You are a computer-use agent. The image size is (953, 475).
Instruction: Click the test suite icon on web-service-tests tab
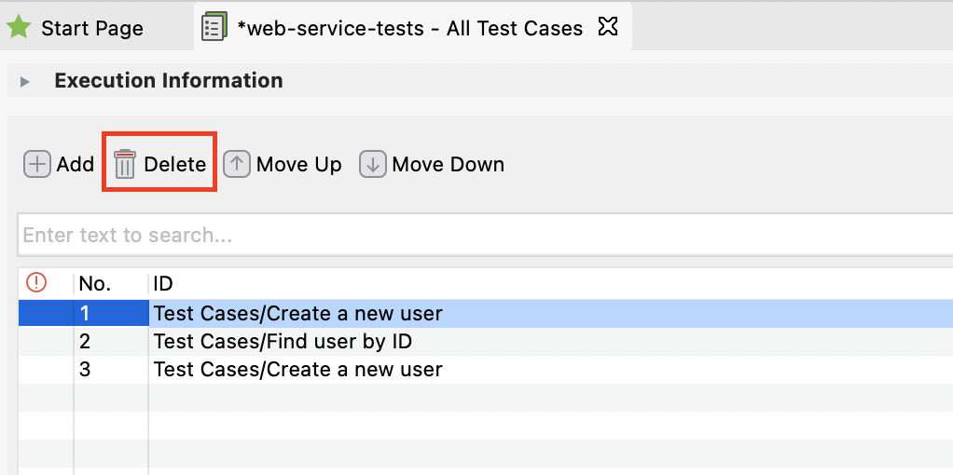[x=214, y=27]
